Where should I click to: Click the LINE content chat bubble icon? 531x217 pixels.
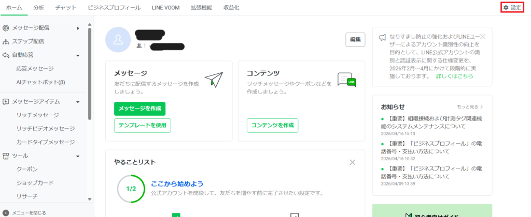click(346, 80)
